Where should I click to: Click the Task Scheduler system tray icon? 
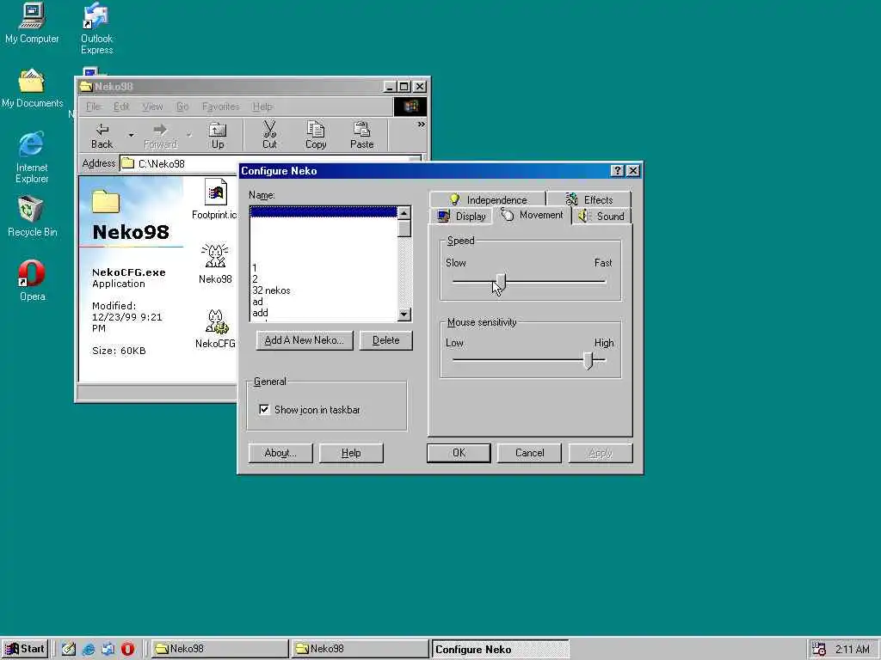pos(819,649)
